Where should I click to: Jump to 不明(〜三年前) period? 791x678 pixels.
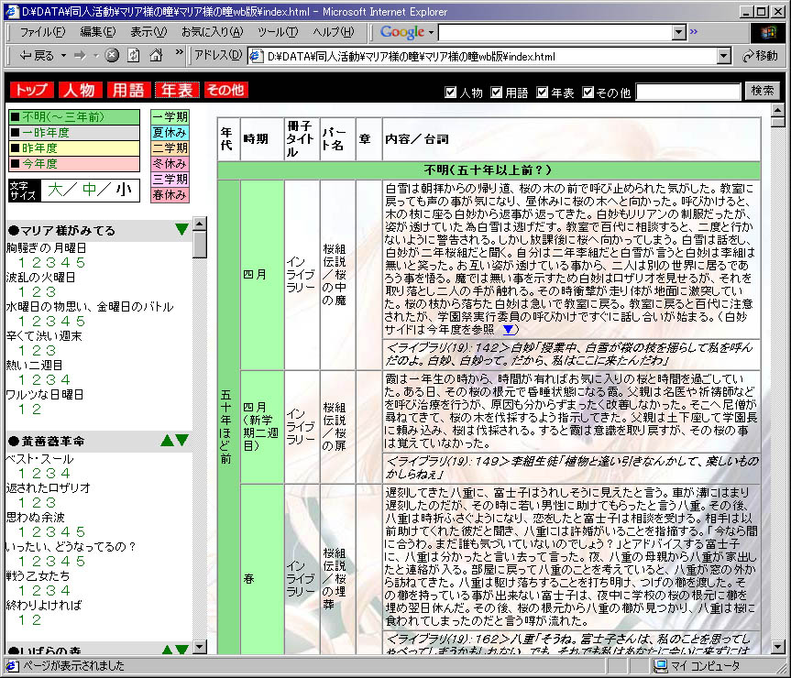74,117
